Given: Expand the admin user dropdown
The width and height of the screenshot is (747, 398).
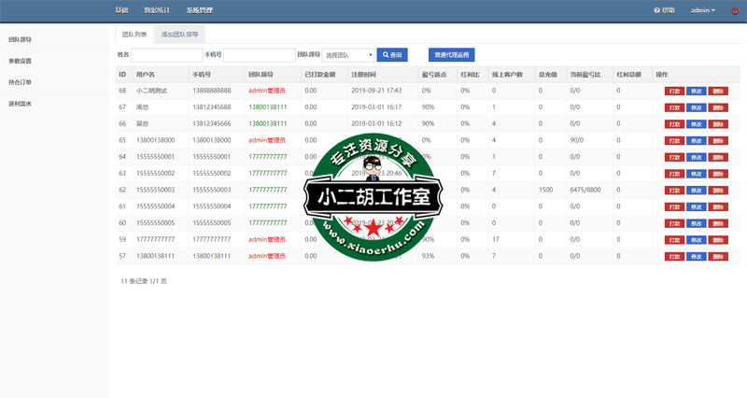Looking at the screenshot, I should click(x=702, y=10).
